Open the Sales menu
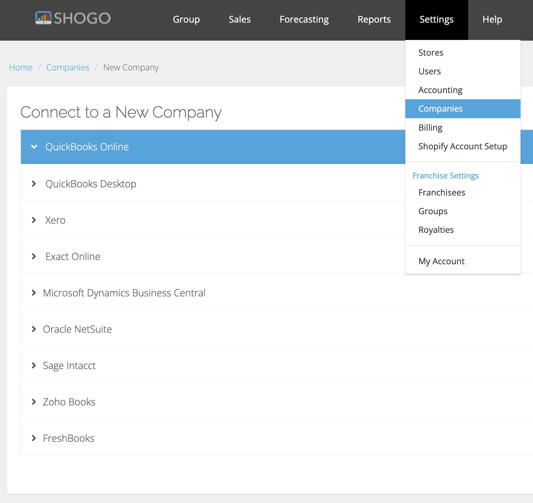The width and height of the screenshot is (533, 503). click(240, 19)
